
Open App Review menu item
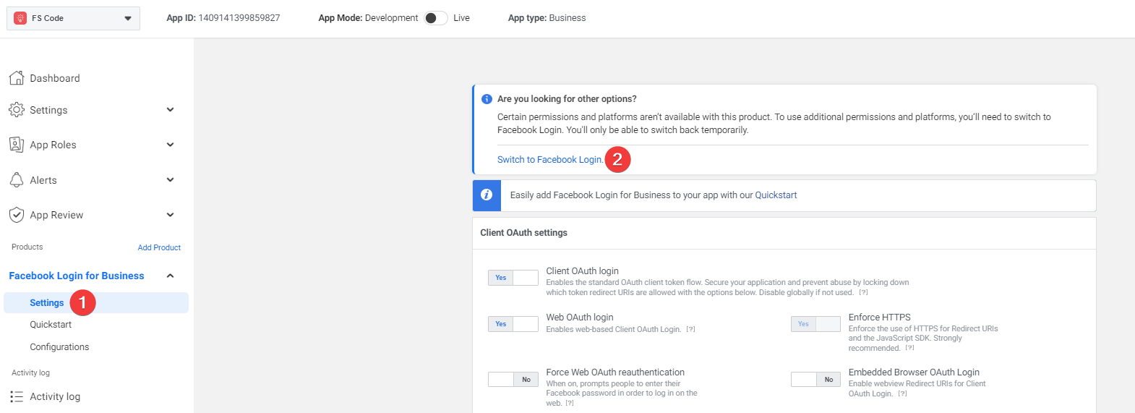click(x=56, y=215)
